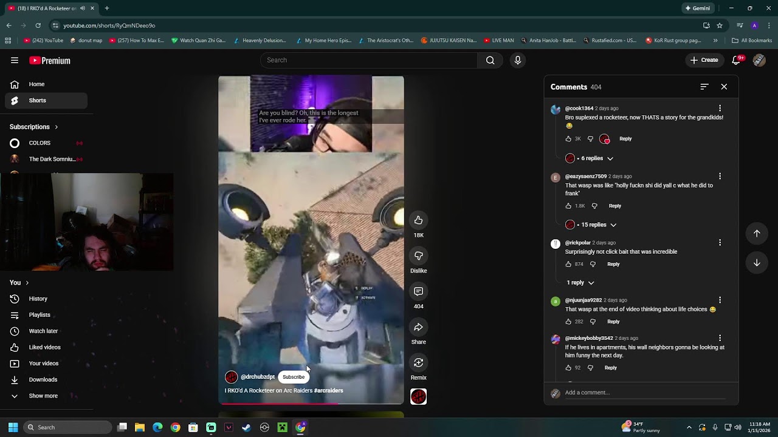The height and width of the screenshot is (437, 778).
Task: Click the Add a comment field
Action: 645,393
